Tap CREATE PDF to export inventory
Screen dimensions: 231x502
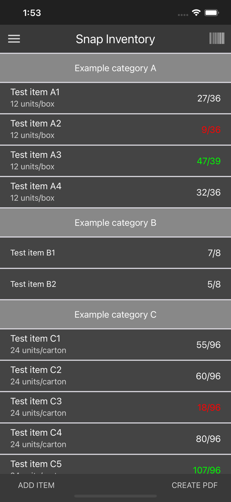pos(195,485)
